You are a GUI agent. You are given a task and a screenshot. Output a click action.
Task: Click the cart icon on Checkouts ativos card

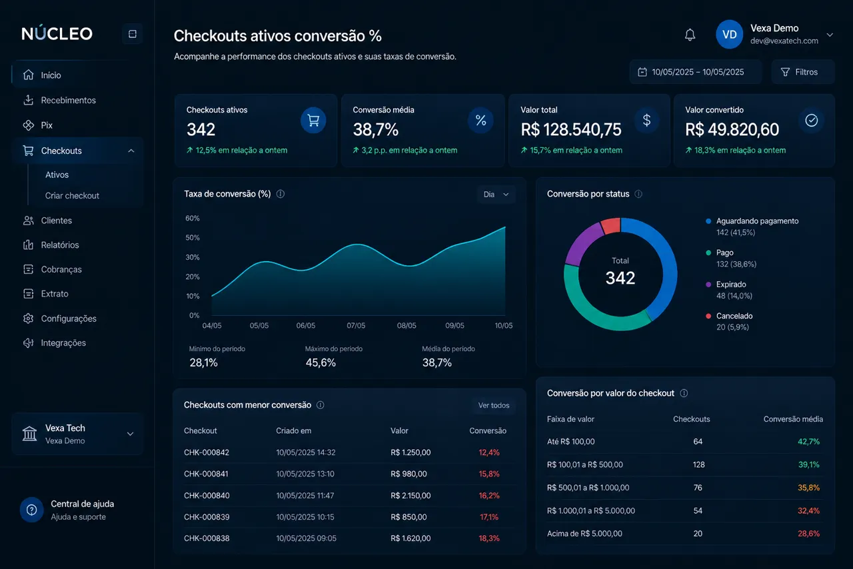313,121
